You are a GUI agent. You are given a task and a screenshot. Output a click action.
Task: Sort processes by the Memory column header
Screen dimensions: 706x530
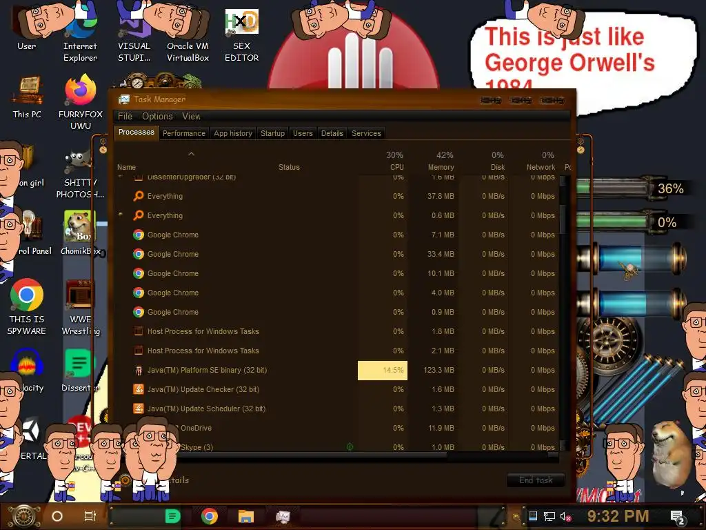[433, 161]
